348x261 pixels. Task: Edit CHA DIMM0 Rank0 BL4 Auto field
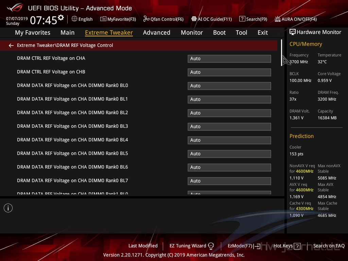point(229,140)
